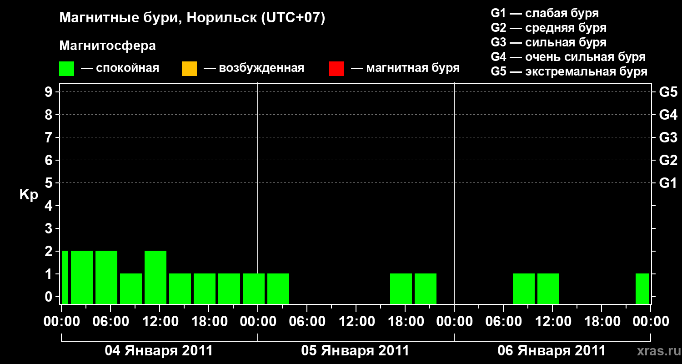Click the '— магнитная буря' legend label
The width and height of the screenshot is (682, 364).
[405, 69]
